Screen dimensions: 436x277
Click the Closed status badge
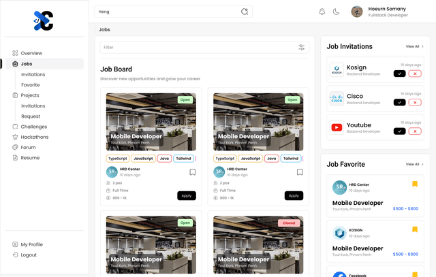click(x=289, y=223)
